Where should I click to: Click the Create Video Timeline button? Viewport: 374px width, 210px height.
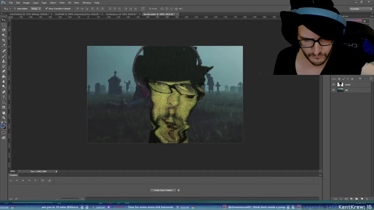coord(163,190)
